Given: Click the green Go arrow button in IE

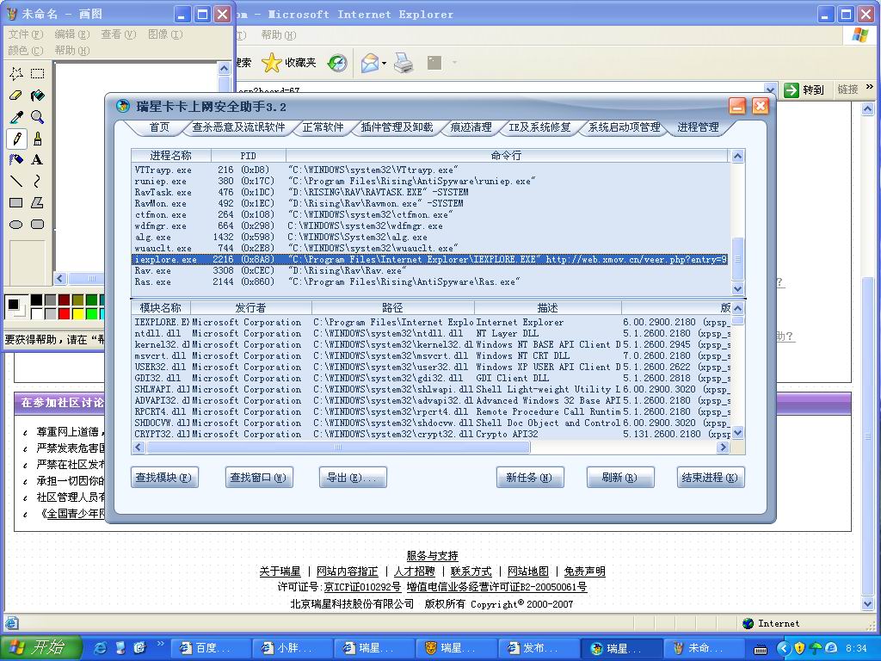Looking at the screenshot, I should (792, 90).
